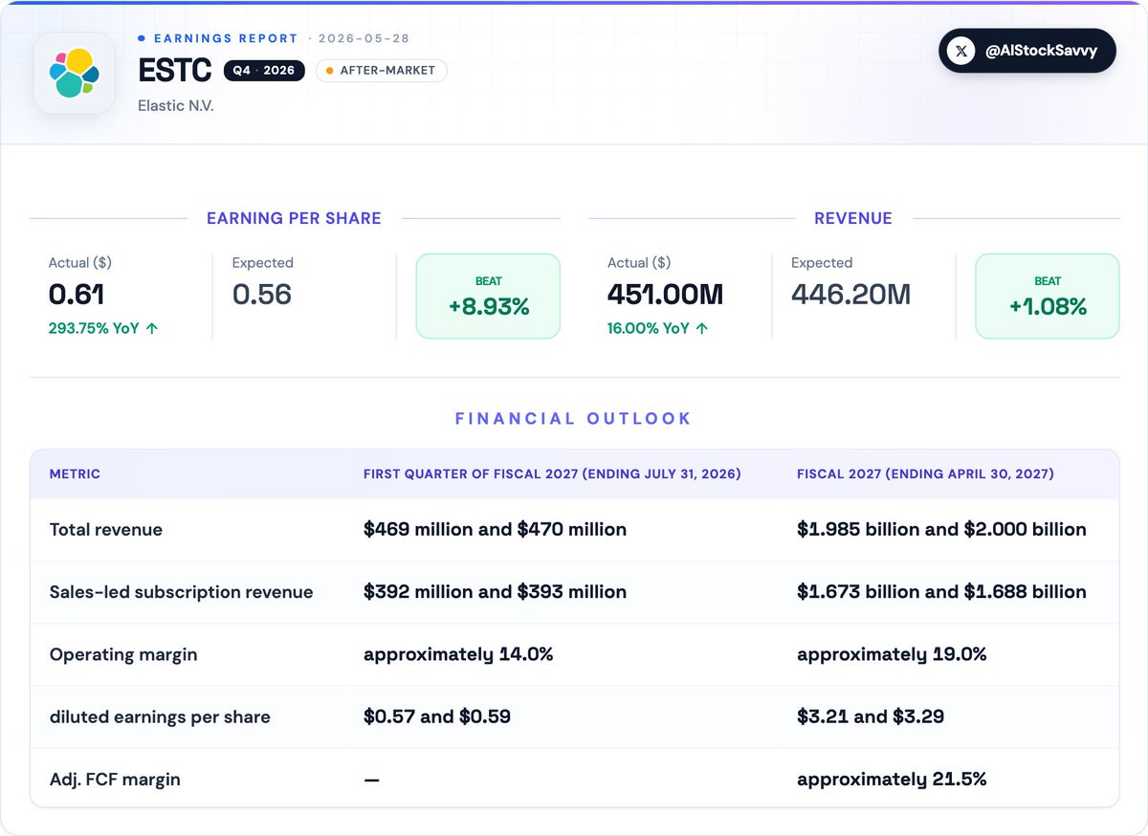
Task: Select the Operating margin row label
Action: click(123, 655)
